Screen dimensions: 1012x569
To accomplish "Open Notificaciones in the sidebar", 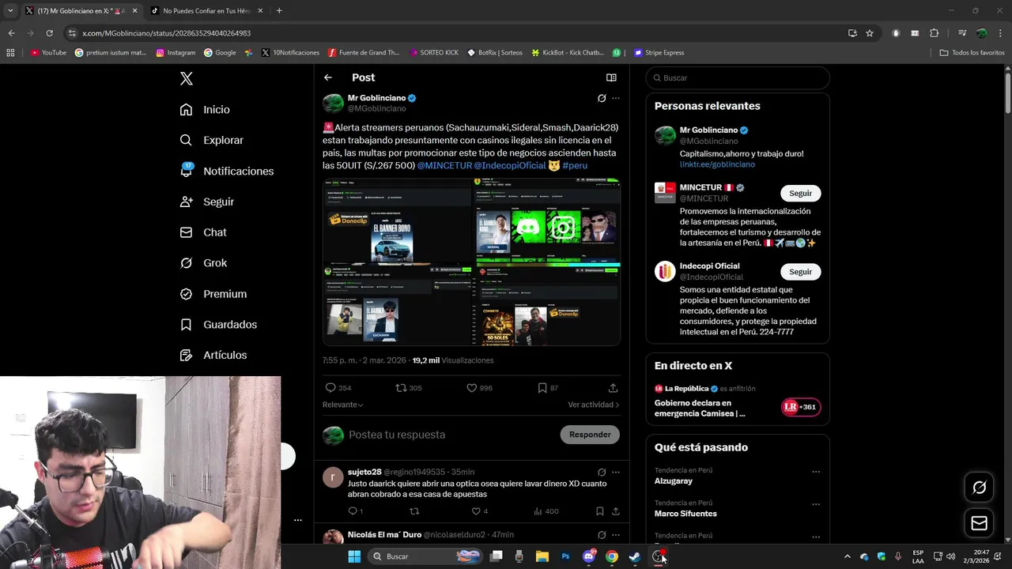I will pyautogui.click(x=226, y=171).
